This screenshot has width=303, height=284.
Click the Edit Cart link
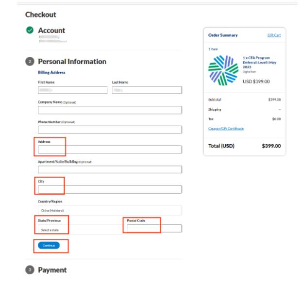pos(274,35)
